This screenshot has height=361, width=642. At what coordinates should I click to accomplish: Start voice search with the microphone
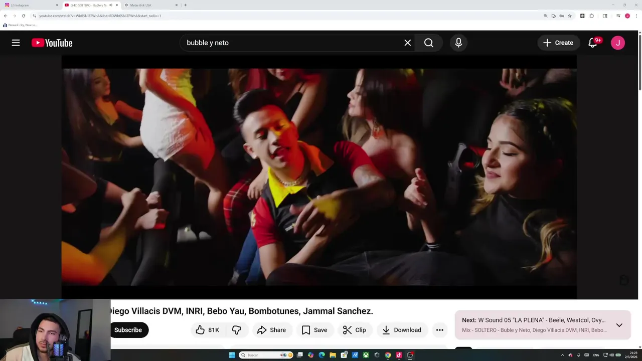click(458, 43)
